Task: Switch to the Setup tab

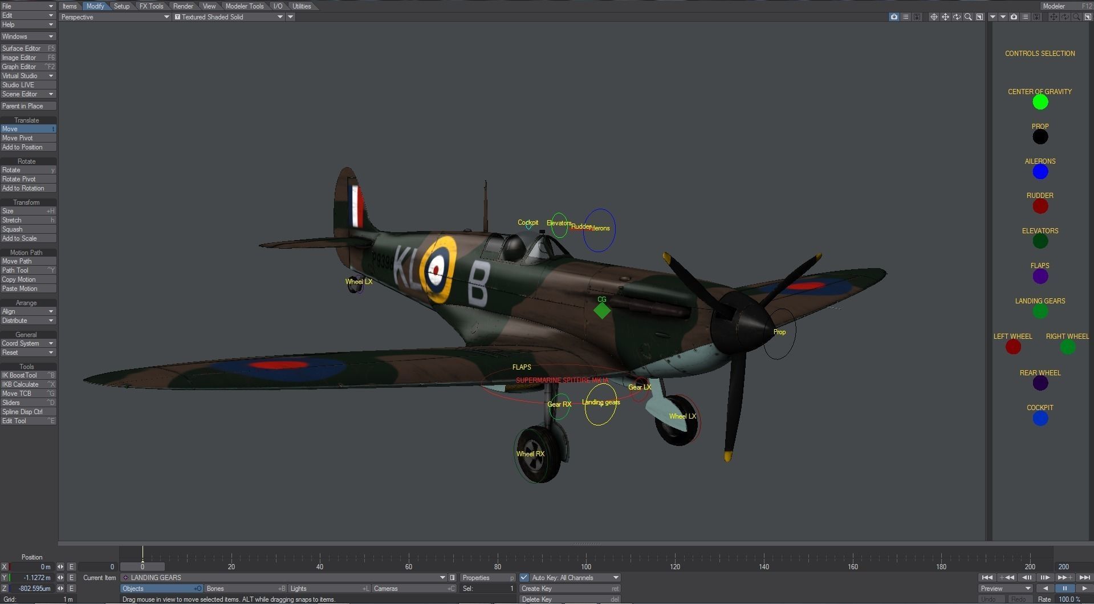Action: click(x=121, y=6)
